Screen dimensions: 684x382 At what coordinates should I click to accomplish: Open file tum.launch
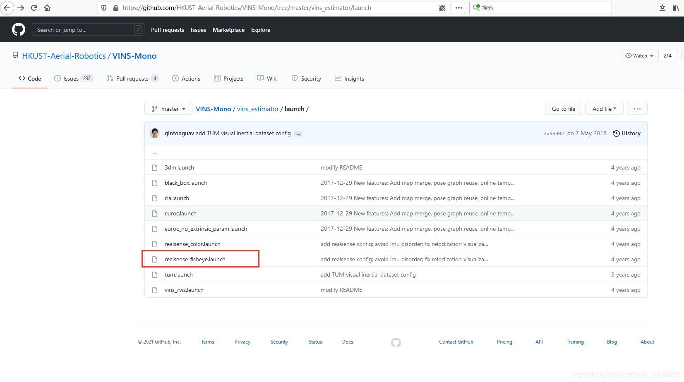pyautogui.click(x=179, y=275)
